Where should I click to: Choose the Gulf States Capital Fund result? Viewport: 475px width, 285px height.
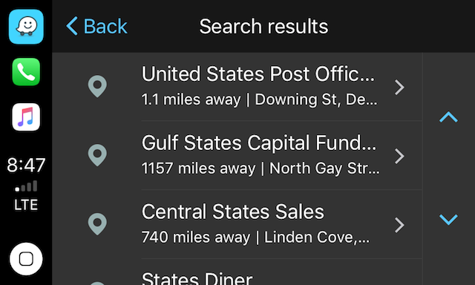pyautogui.click(x=237, y=155)
